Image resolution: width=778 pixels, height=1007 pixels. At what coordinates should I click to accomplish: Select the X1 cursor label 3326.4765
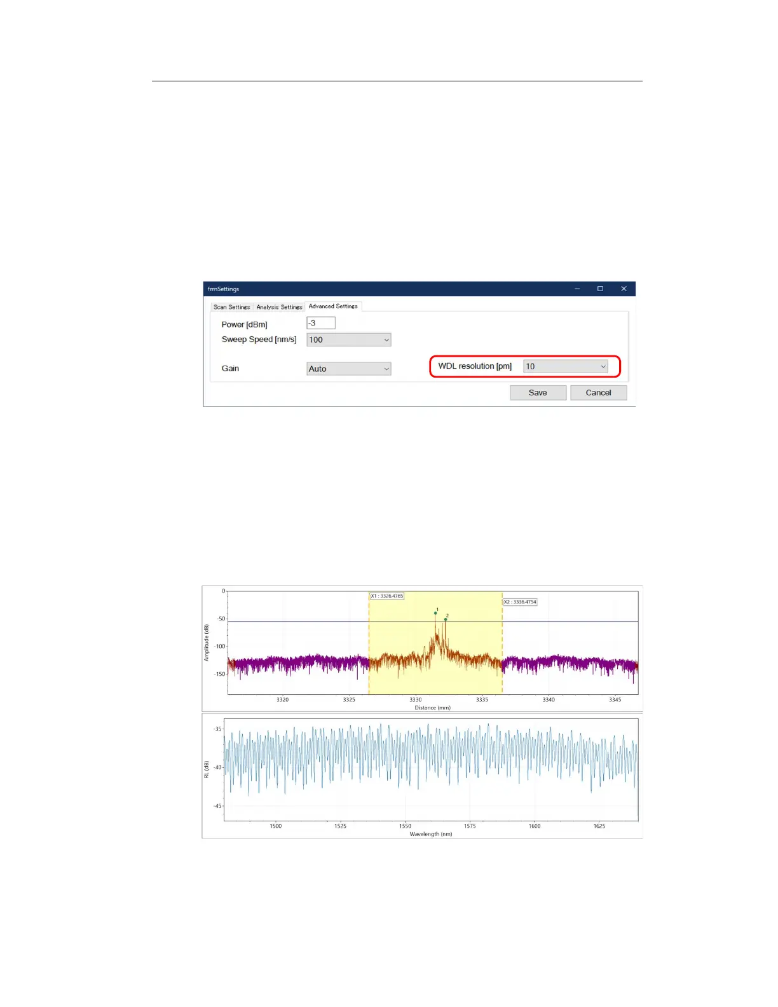click(x=387, y=596)
